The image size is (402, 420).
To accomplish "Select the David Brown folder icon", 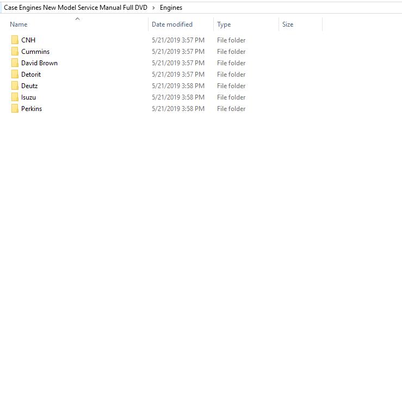I will pyautogui.click(x=15, y=63).
